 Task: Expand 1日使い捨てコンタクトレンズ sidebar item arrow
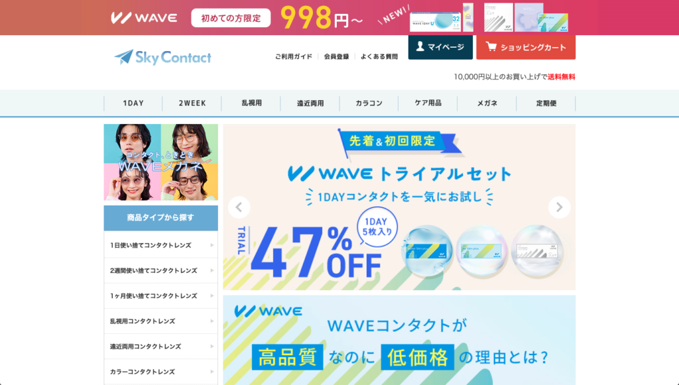coord(212,245)
